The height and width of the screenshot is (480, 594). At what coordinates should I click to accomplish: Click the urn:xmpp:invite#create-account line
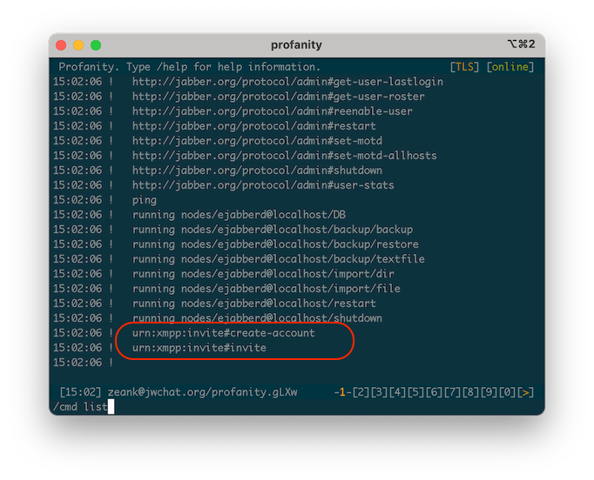(x=224, y=333)
